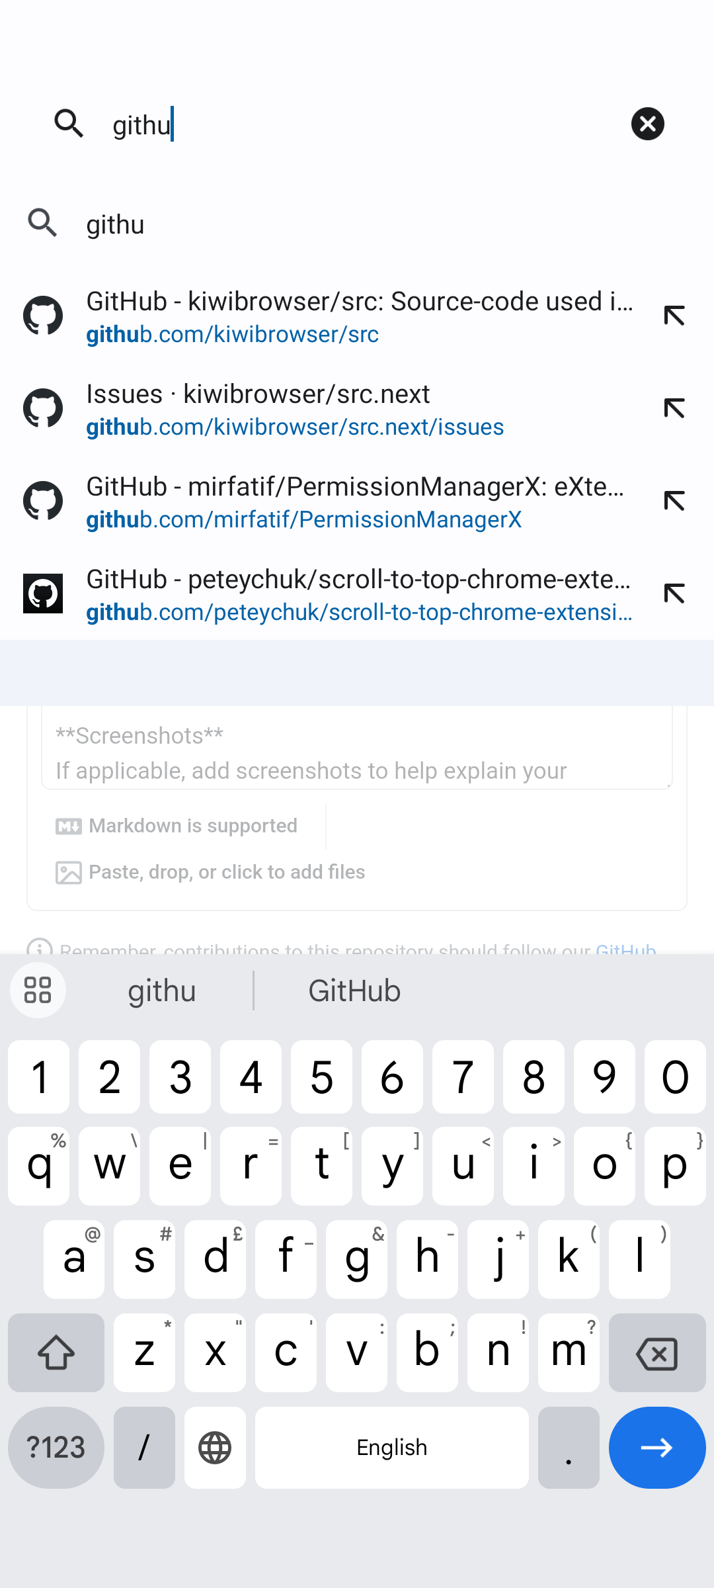Switch to symbols with the ?123 key

coord(56,1447)
